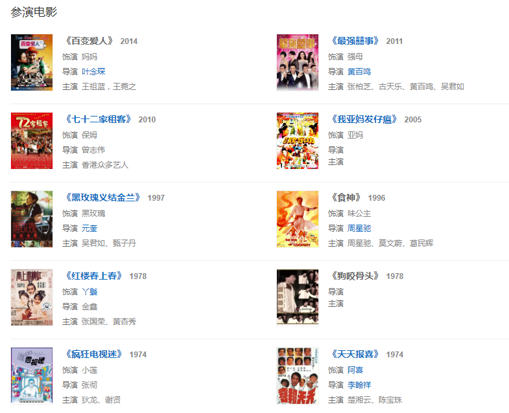Open director 元奎 link
The image size is (509, 413).
point(89,229)
